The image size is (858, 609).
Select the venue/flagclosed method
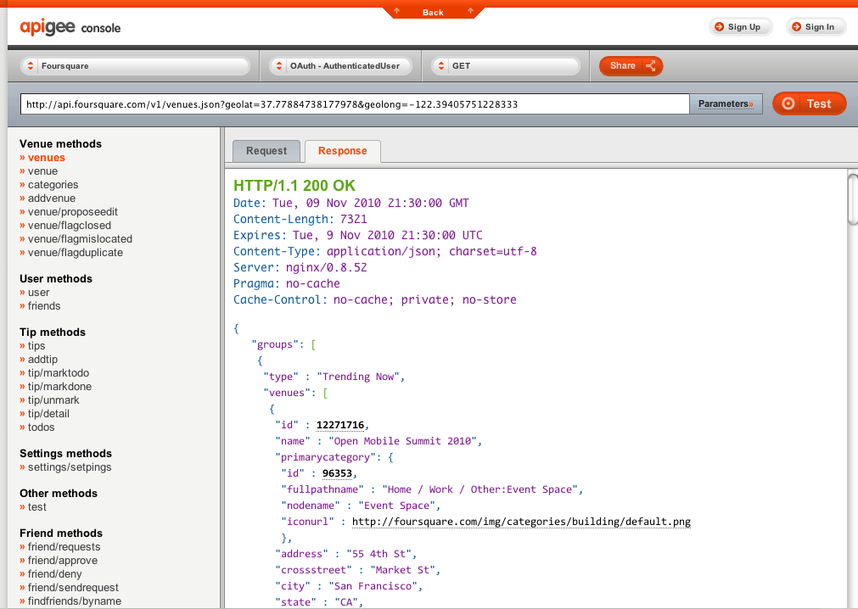click(70, 226)
